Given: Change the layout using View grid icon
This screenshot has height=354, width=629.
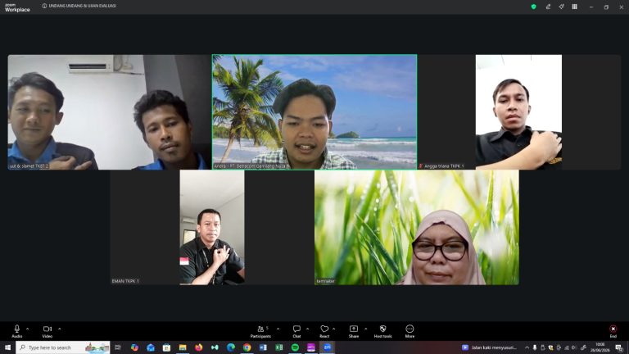Looking at the screenshot, I should tap(574, 7).
